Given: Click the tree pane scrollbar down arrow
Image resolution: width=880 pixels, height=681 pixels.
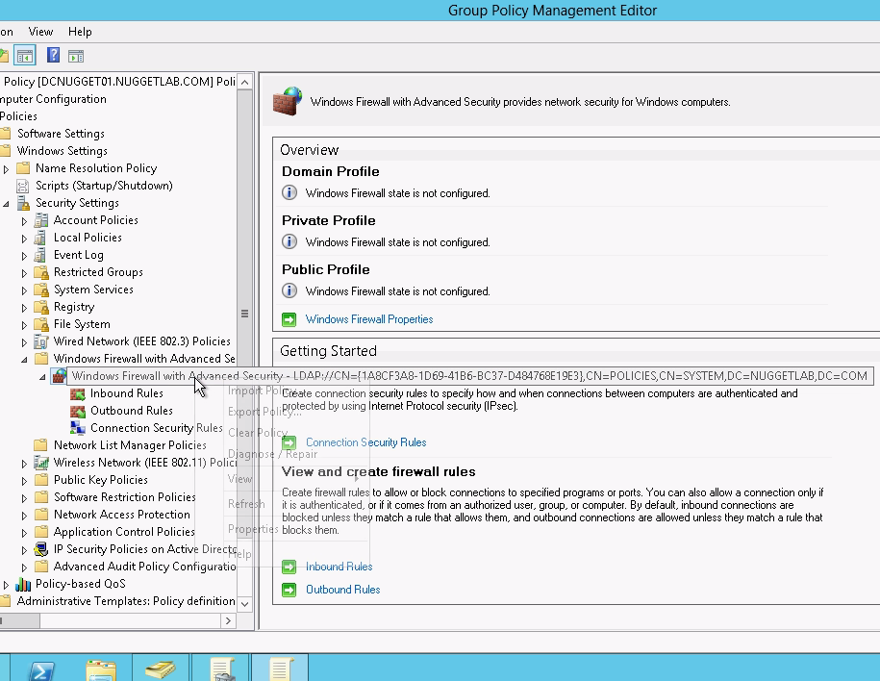Looking at the screenshot, I should point(245,603).
